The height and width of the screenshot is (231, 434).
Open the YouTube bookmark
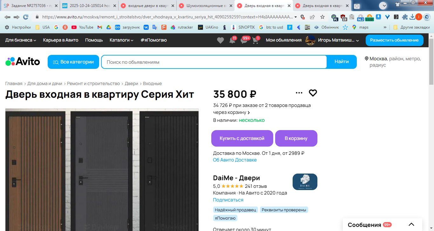click(83, 27)
